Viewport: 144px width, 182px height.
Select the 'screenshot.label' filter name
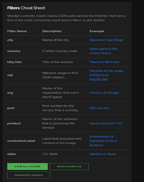(x=21, y=141)
